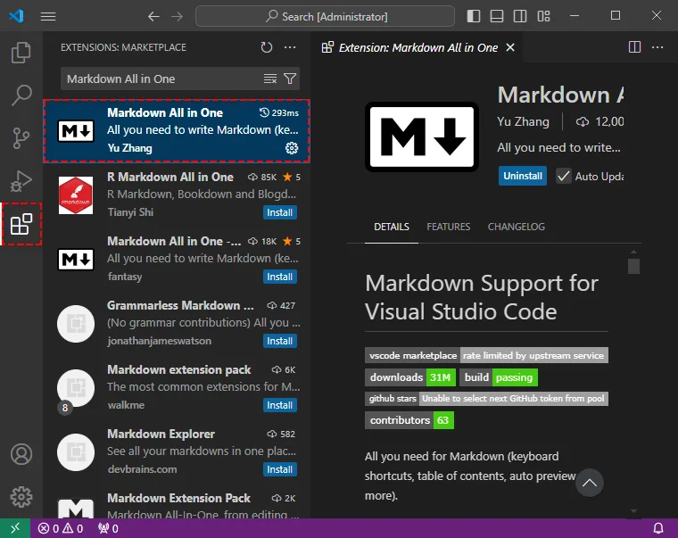Toggle the bottom panel layout icon

[496, 16]
